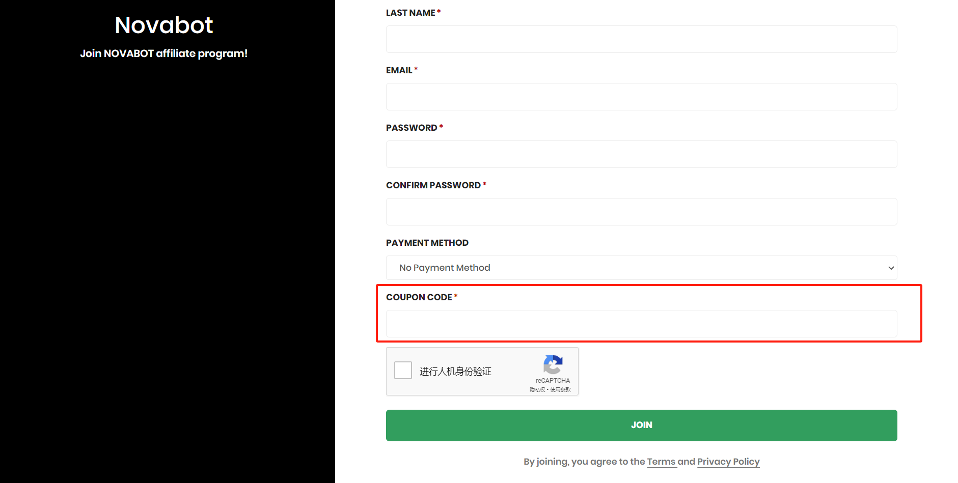Click the reCAPTCHA logo icon
This screenshot has height=483, width=958.
tap(553, 364)
